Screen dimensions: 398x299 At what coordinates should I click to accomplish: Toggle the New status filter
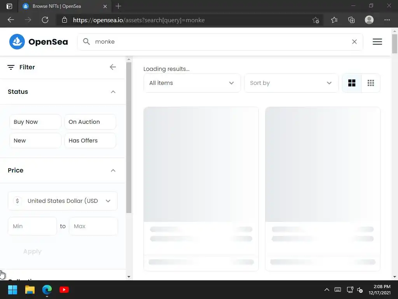click(x=35, y=141)
